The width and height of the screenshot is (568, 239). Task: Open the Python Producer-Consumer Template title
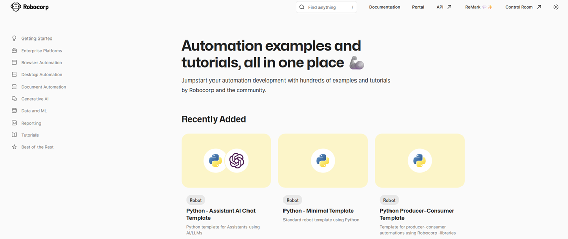[x=417, y=214]
